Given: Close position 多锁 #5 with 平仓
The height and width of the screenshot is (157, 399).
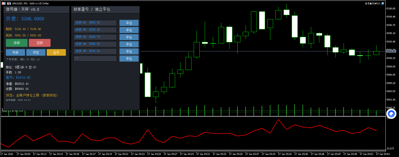Looking at the screenshot, I should pos(129,51).
